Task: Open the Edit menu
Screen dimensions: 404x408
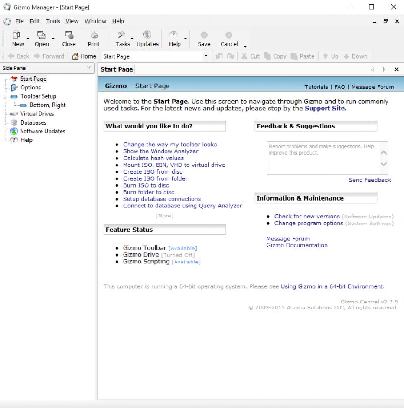Action: (35, 21)
